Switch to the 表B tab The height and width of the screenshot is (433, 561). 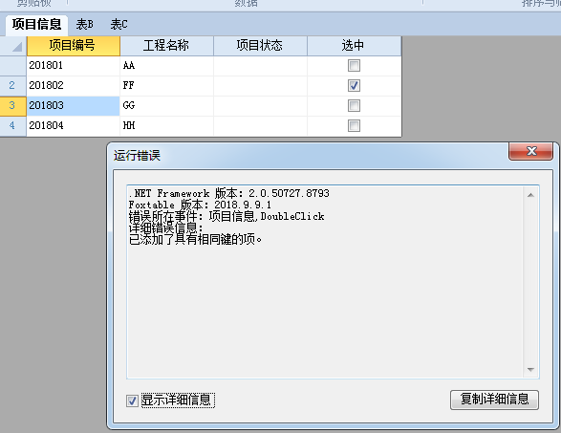84,24
